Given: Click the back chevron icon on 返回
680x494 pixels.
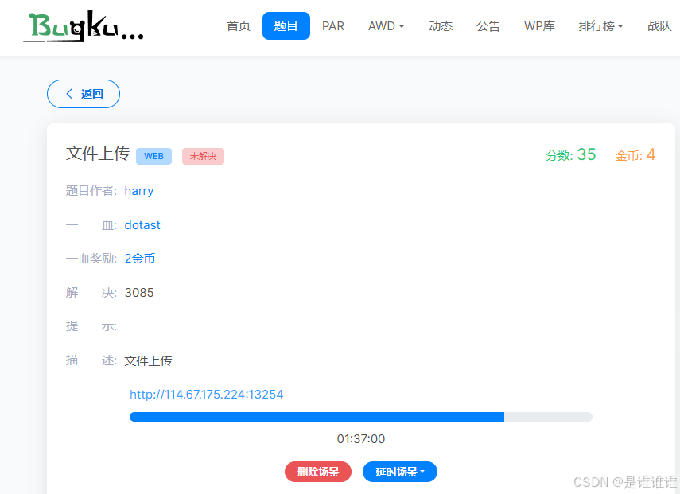Looking at the screenshot, I should tap(70, 93).
